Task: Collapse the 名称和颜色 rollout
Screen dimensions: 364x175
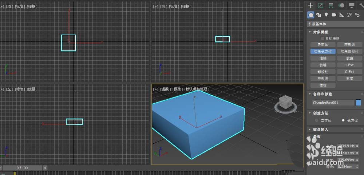Action: pos(323,94)
